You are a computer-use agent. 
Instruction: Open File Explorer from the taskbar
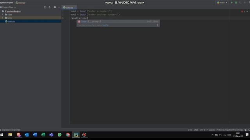pos(10,135)
